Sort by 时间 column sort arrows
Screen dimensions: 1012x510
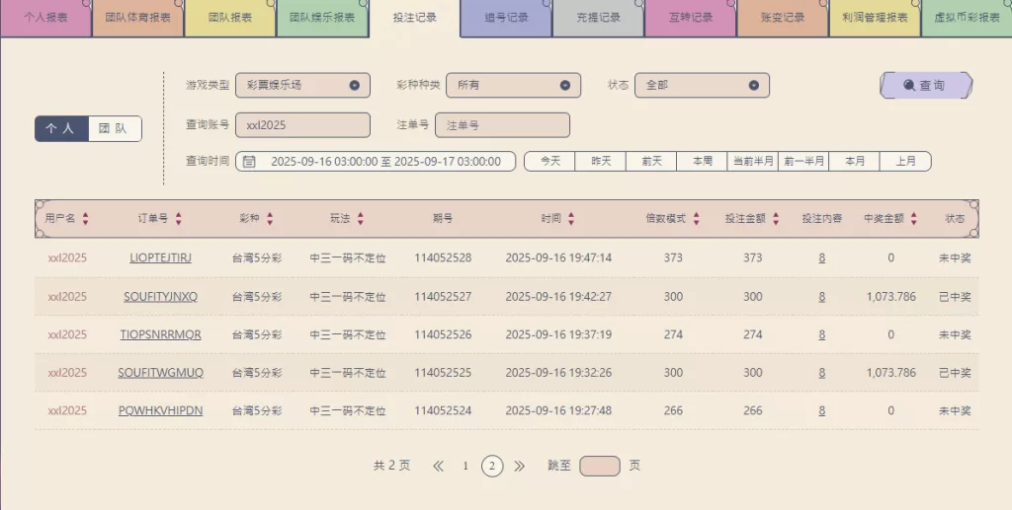click(571, 219)
